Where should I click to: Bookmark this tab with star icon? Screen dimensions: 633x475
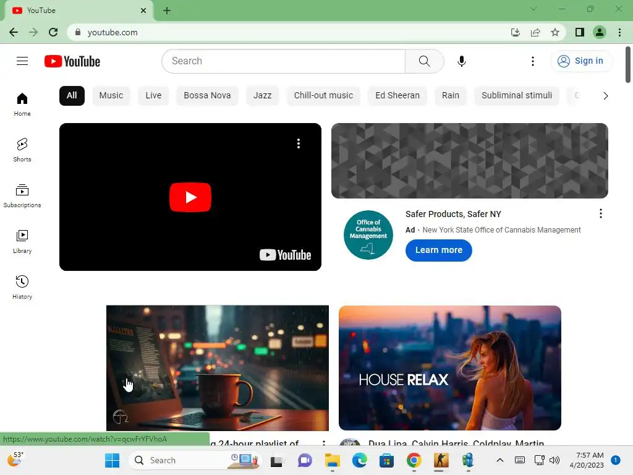[x=555, y=32]
